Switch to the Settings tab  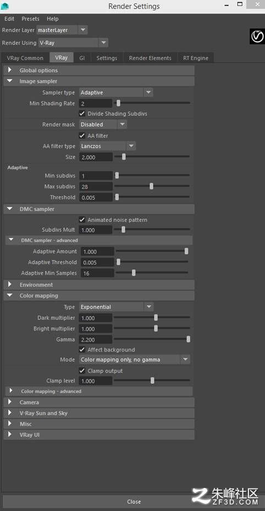(x=107, y=58)
